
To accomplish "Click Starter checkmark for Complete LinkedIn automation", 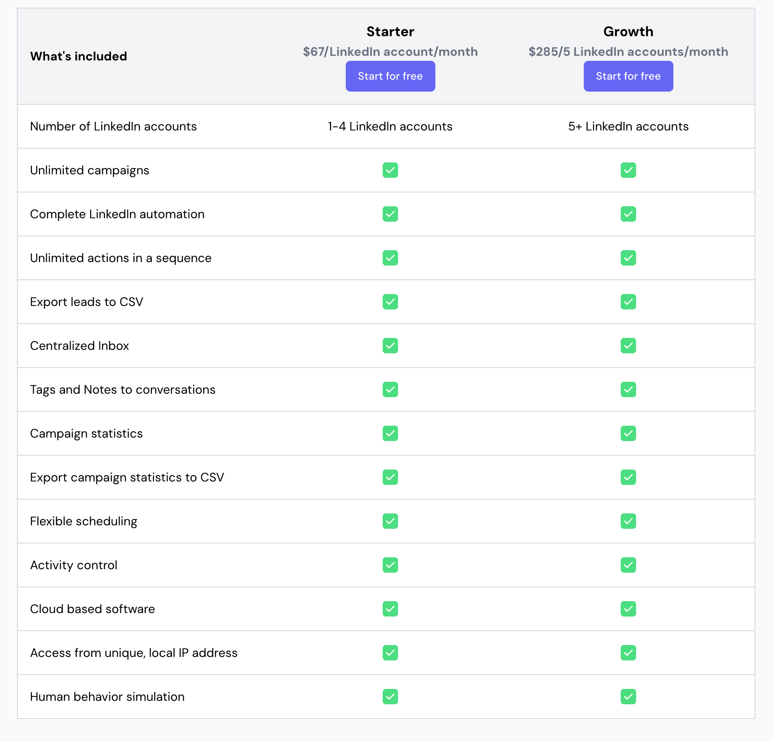I will (x=390, y=214).
